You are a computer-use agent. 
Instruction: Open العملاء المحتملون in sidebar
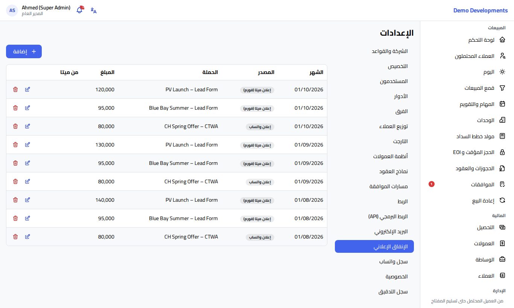pos(467,56)
